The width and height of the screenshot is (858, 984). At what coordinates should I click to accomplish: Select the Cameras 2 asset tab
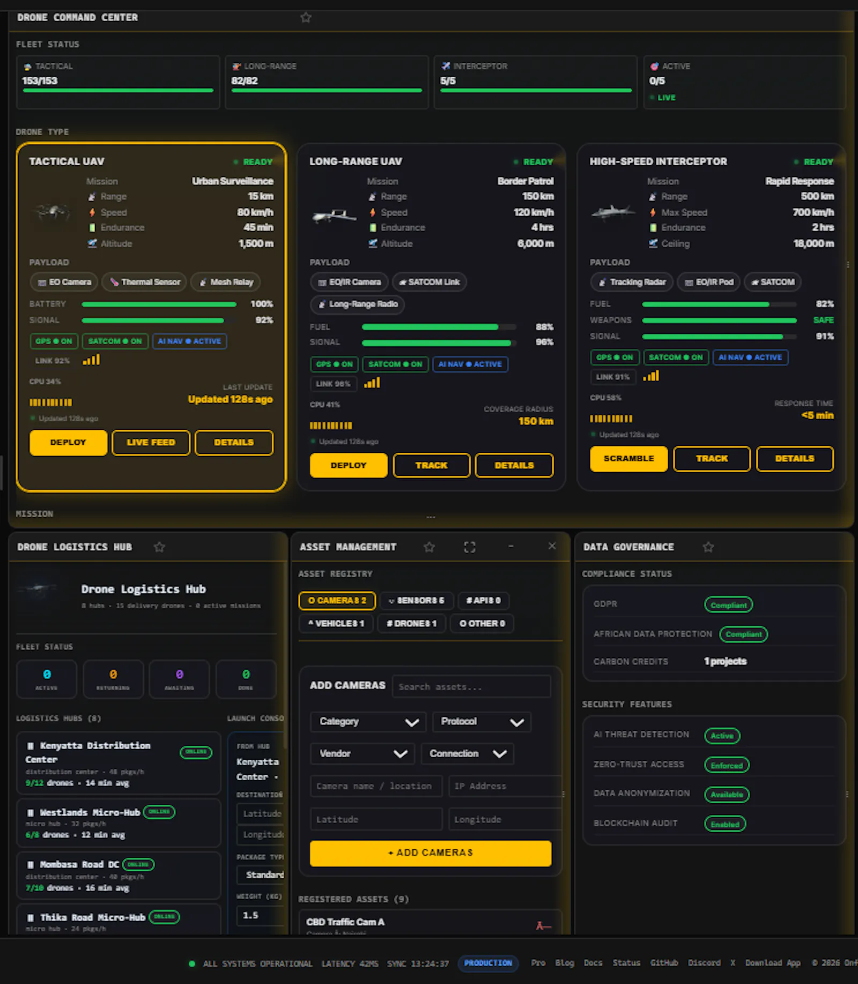[x=337, y=600]
